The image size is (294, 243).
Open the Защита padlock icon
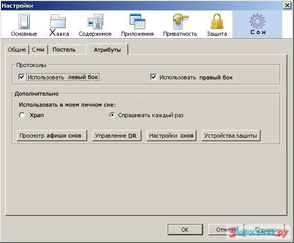click(217, 21)
